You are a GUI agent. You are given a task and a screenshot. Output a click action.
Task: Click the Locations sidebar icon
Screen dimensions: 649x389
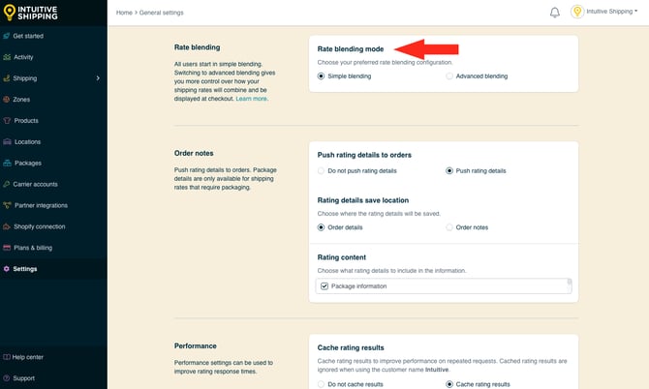coord(8,142)
